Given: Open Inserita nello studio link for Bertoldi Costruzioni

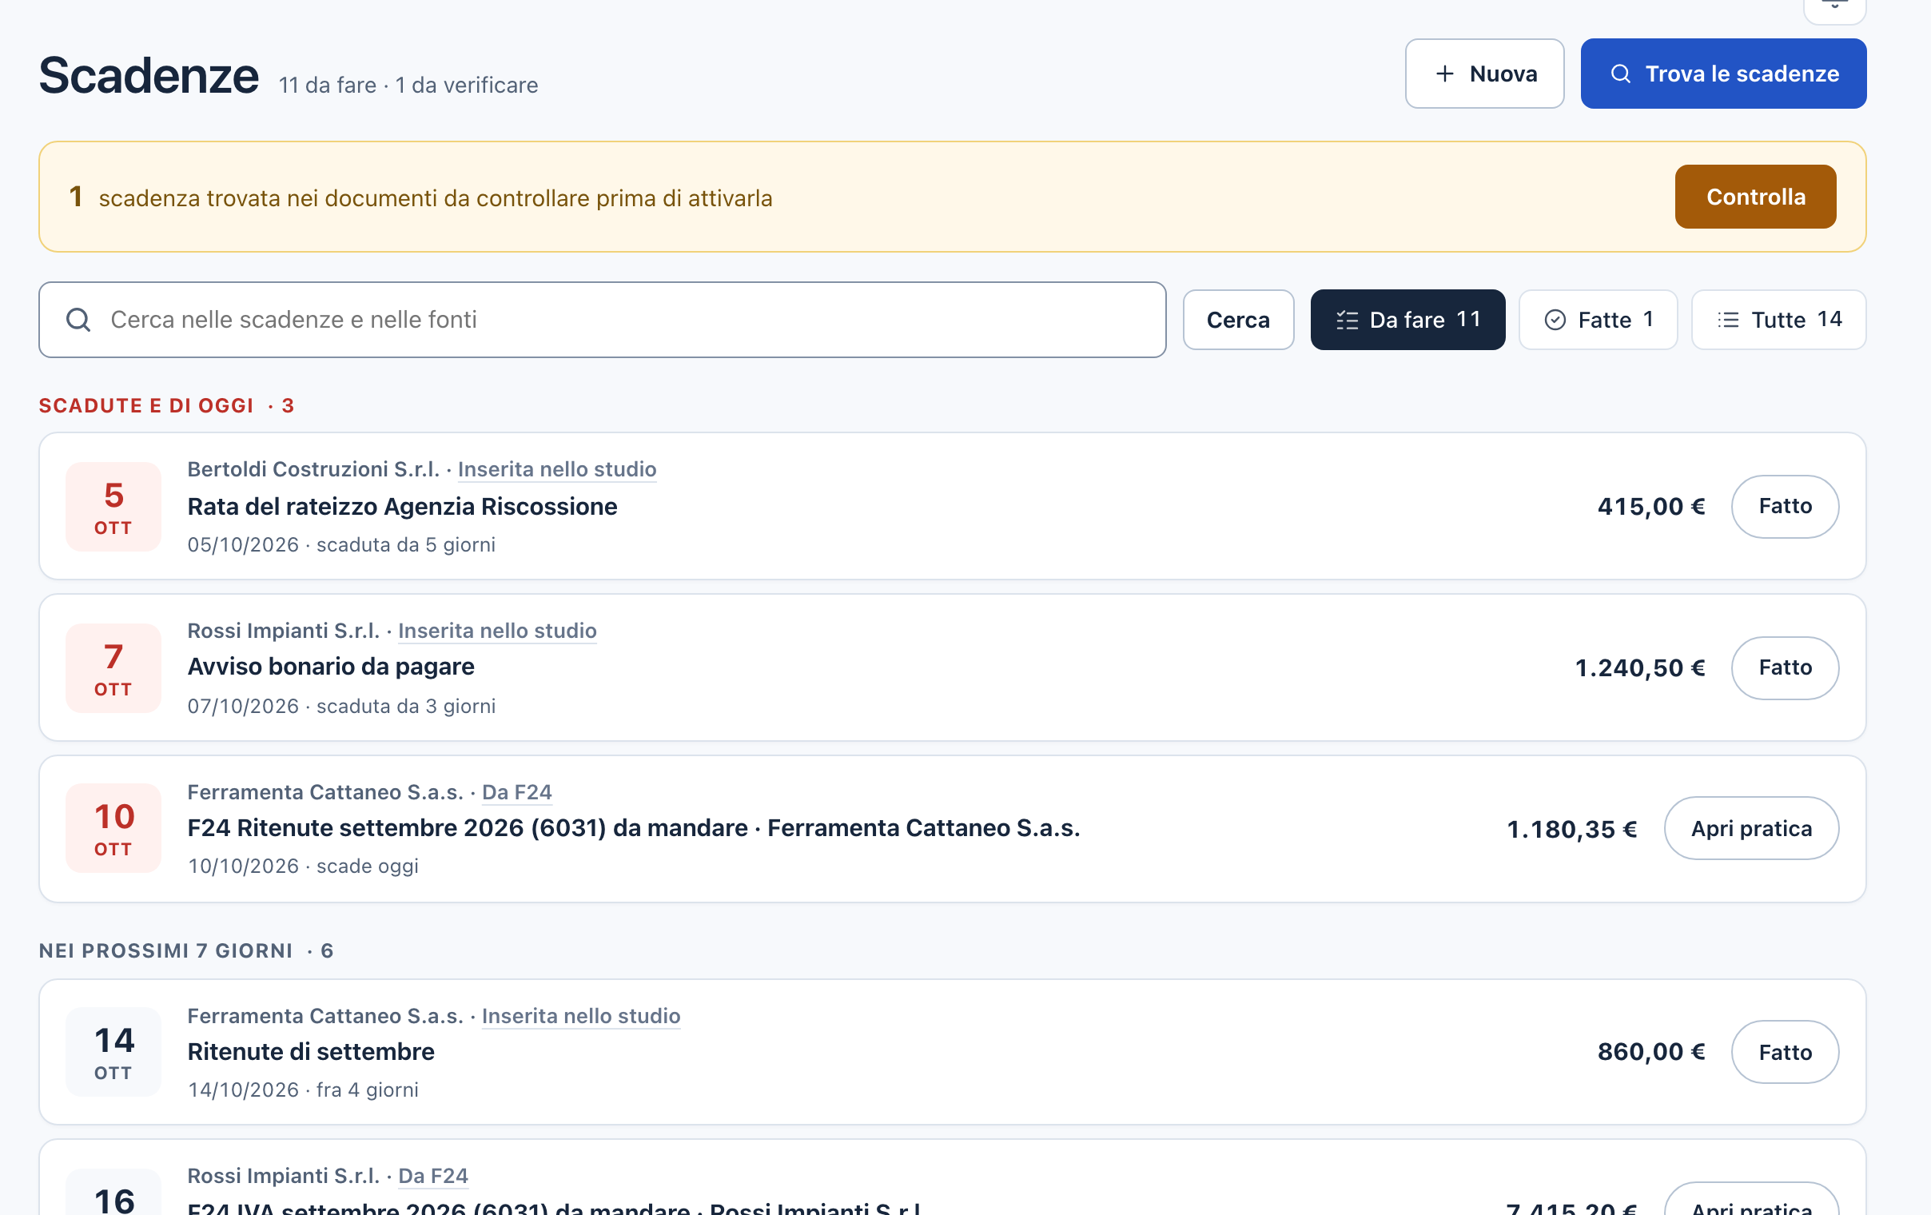Looking at the screenshot, I should pyautogui.click(x=556, y=469).
